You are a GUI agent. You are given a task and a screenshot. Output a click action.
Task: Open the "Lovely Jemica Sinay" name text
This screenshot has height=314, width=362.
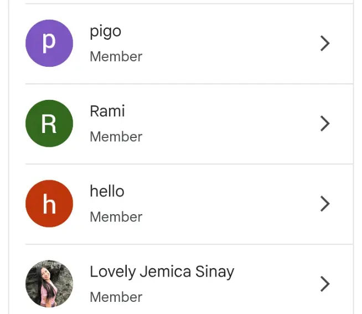coord(162,272)
